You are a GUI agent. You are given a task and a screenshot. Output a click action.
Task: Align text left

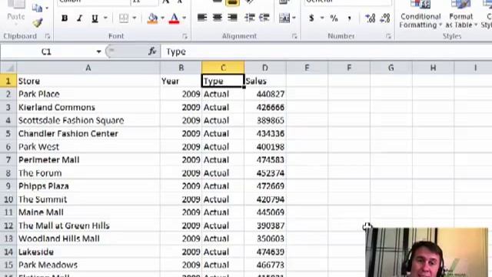click(x=202, y=18)
